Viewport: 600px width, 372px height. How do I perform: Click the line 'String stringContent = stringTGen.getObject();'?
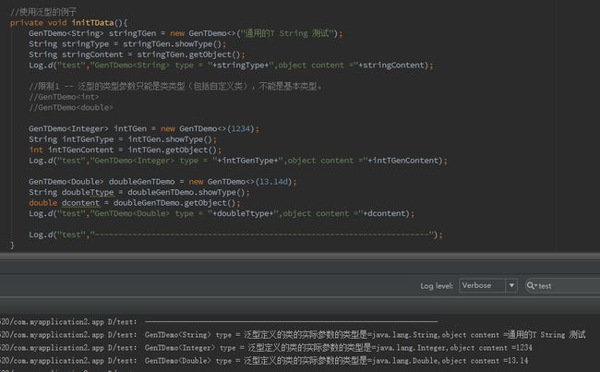tap(137, 54)
